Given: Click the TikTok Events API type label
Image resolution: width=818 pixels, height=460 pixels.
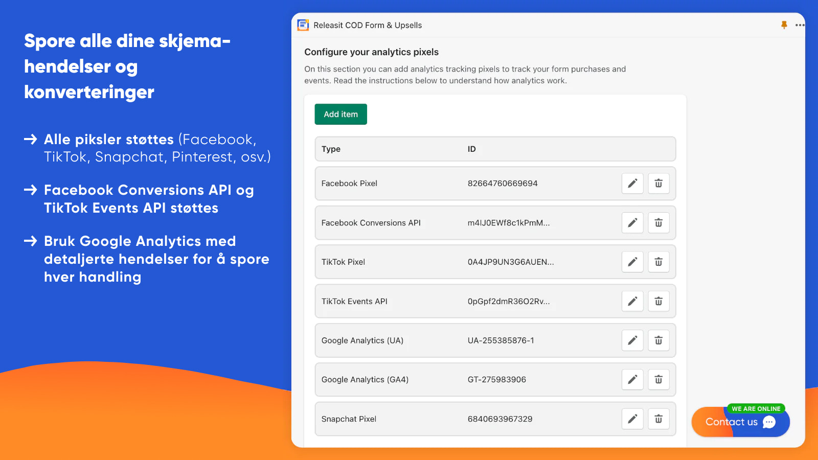Looking at the screenshot, I should (x=354, y=302).
